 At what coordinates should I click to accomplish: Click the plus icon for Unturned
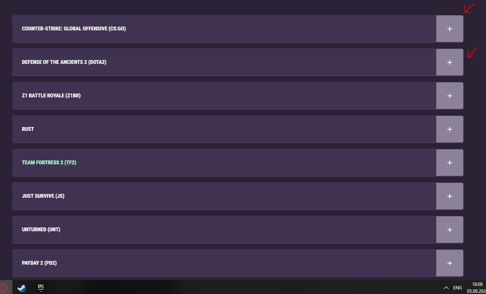pyautogui.click(x=449, y=230)
